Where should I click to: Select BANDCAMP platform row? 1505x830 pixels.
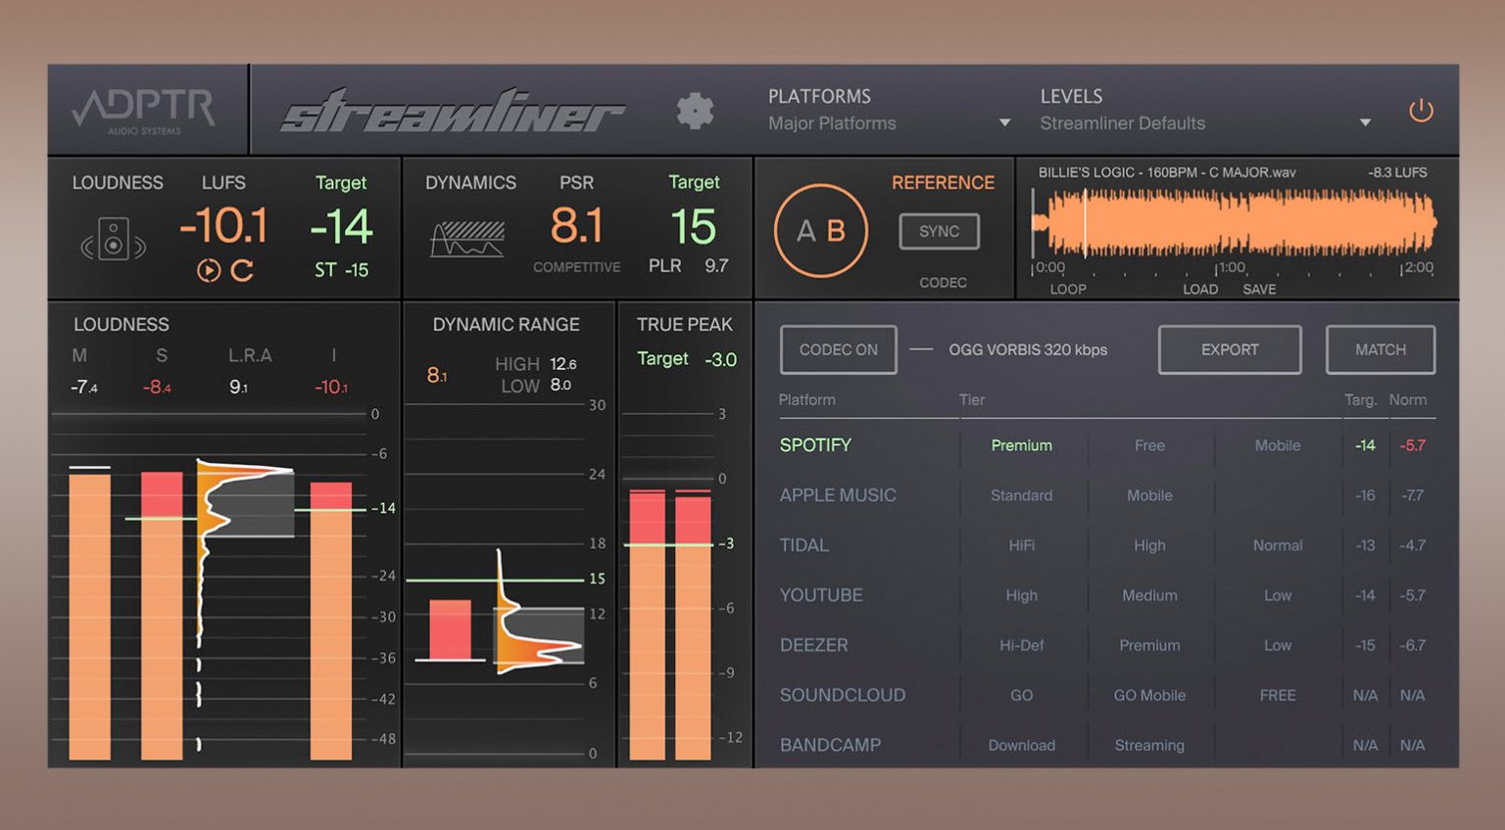point(830,745)
